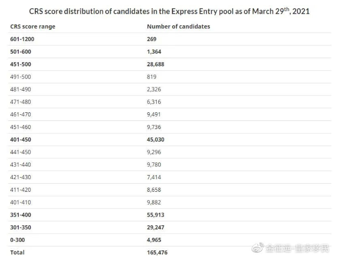Viewport: 348px width, 256px height.
Task: Click the CRS score range column header
Action: click(32, 26)
